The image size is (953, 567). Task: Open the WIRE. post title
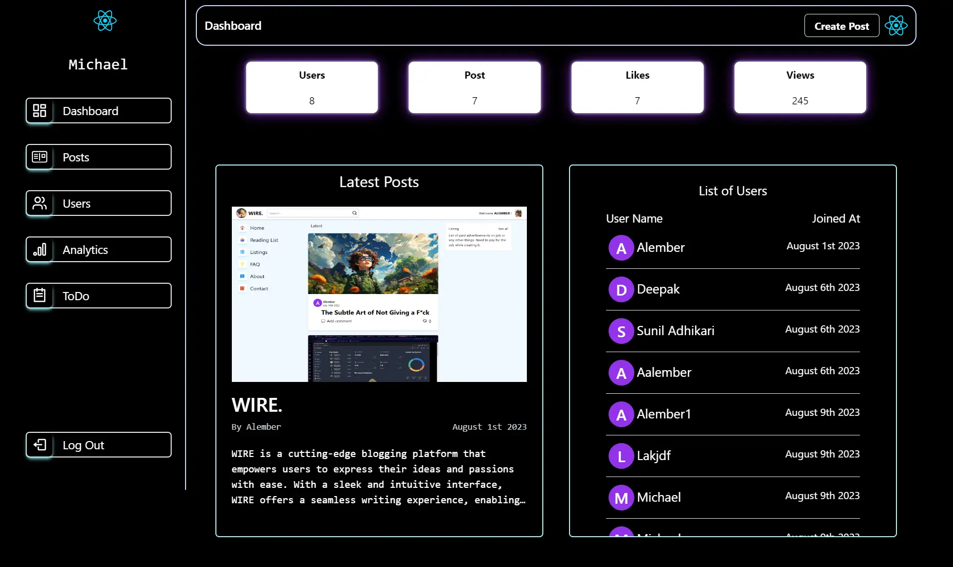point(257,405)
